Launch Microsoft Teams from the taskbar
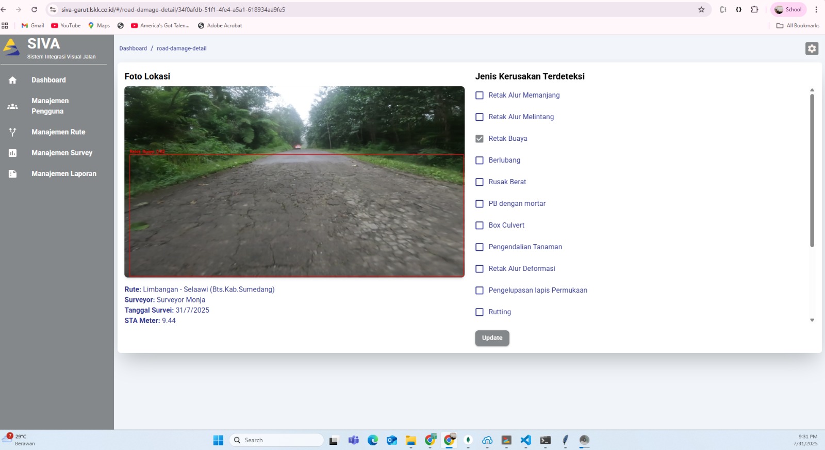This screenshot has width=825, height=450. [353, 440]
